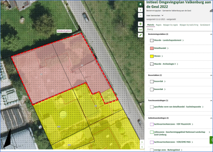Click the 'vastgesteld 11-12-2023' status text

coord(161,19)
